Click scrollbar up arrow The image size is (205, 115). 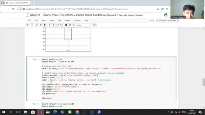(x=204, y=29)
